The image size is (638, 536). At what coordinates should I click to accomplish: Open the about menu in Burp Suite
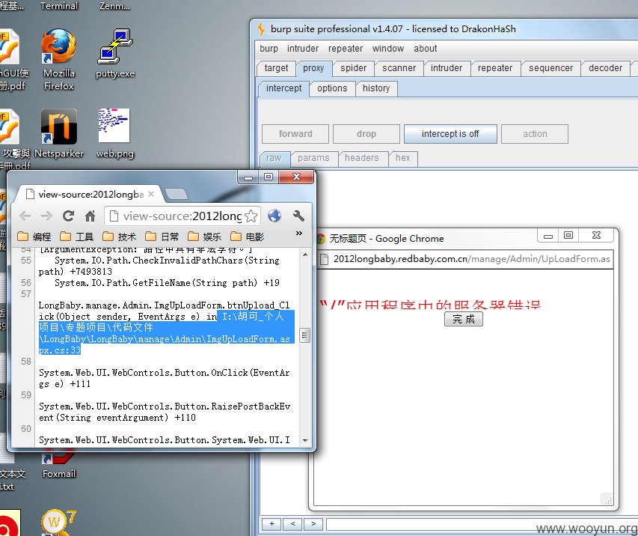pos(425,49)
